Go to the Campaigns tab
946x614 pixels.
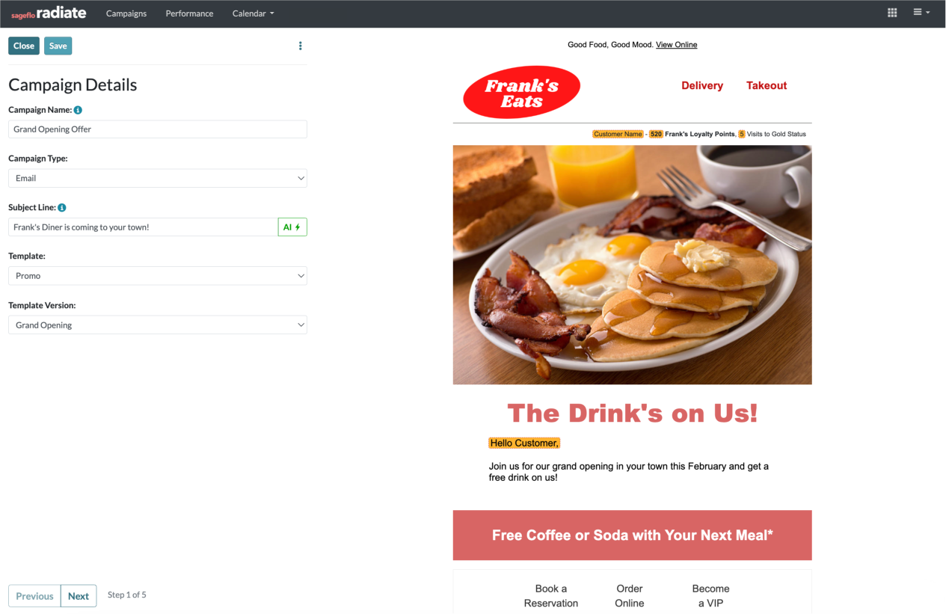(126, 13)
